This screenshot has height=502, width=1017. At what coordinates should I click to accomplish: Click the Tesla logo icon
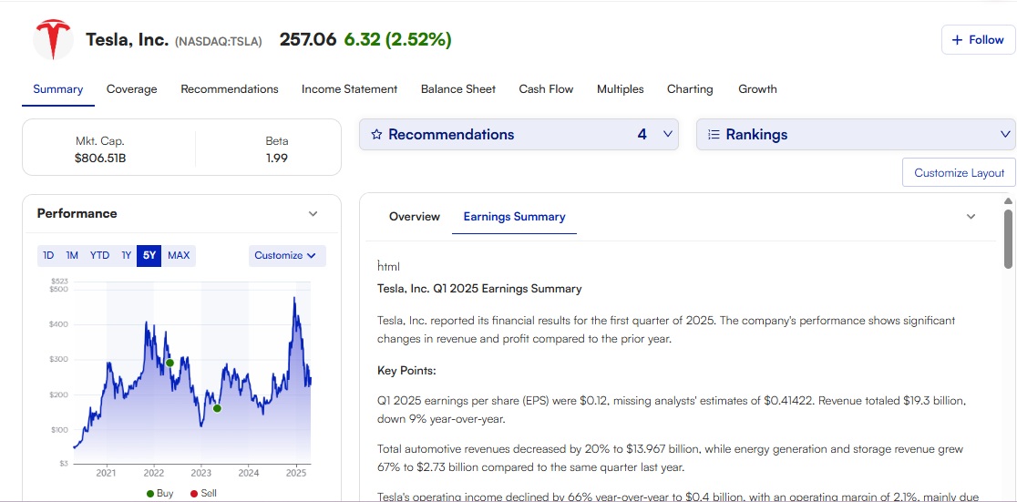tap(53, 39)
